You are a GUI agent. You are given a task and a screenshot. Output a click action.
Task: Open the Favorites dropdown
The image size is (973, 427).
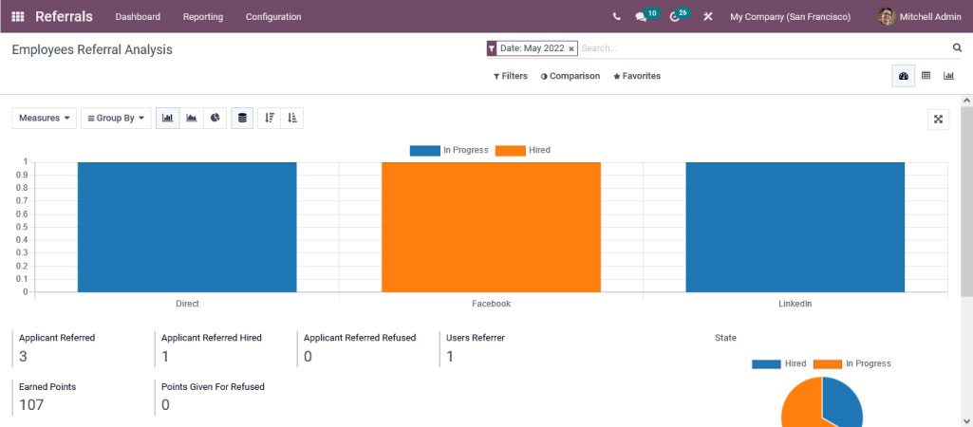tap(637, 76)
